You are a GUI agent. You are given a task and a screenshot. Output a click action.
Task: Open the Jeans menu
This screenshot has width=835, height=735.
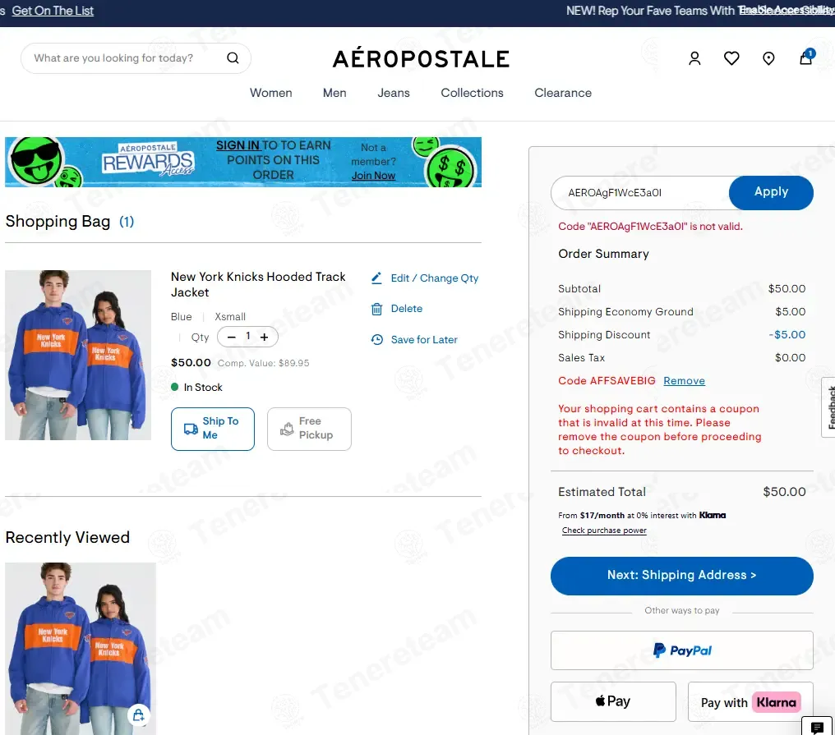pos(394,93)
